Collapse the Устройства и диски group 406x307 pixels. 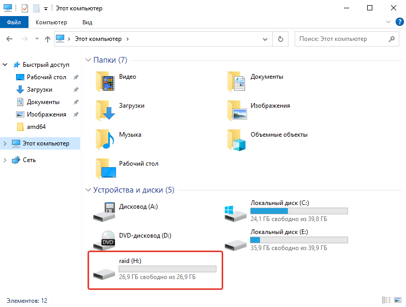[x=88, y=190]
